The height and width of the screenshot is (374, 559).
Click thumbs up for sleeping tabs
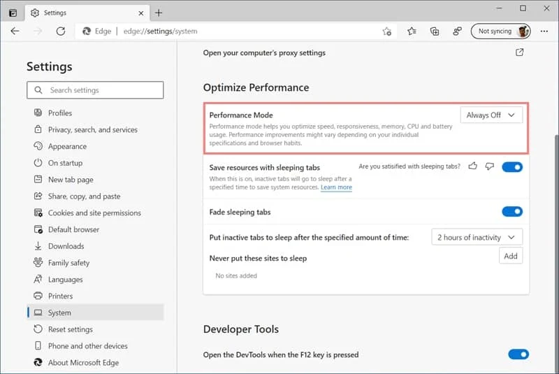[473, 166]
